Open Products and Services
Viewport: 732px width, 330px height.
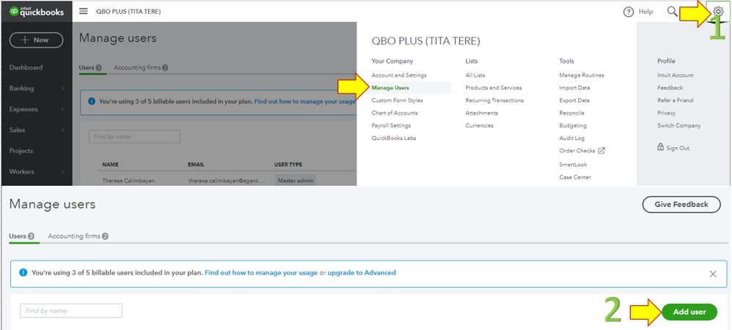(x=493, y=88)
